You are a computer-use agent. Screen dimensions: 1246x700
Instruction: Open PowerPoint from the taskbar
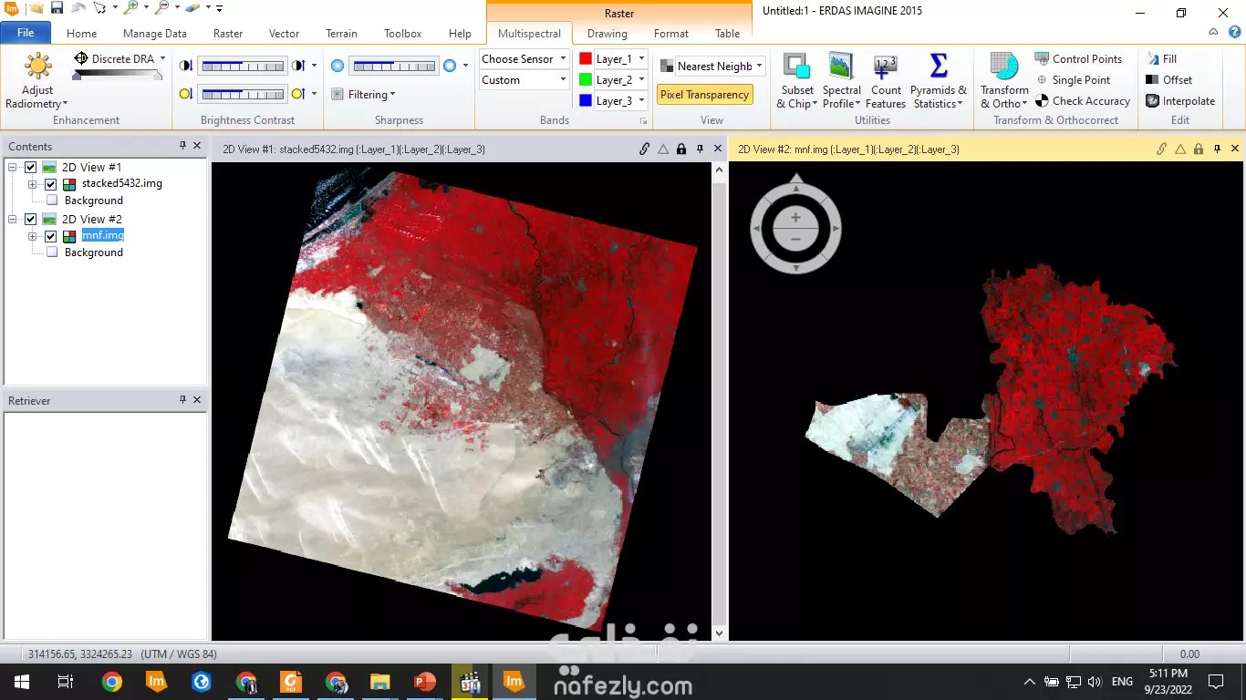[x=424, y=681]
